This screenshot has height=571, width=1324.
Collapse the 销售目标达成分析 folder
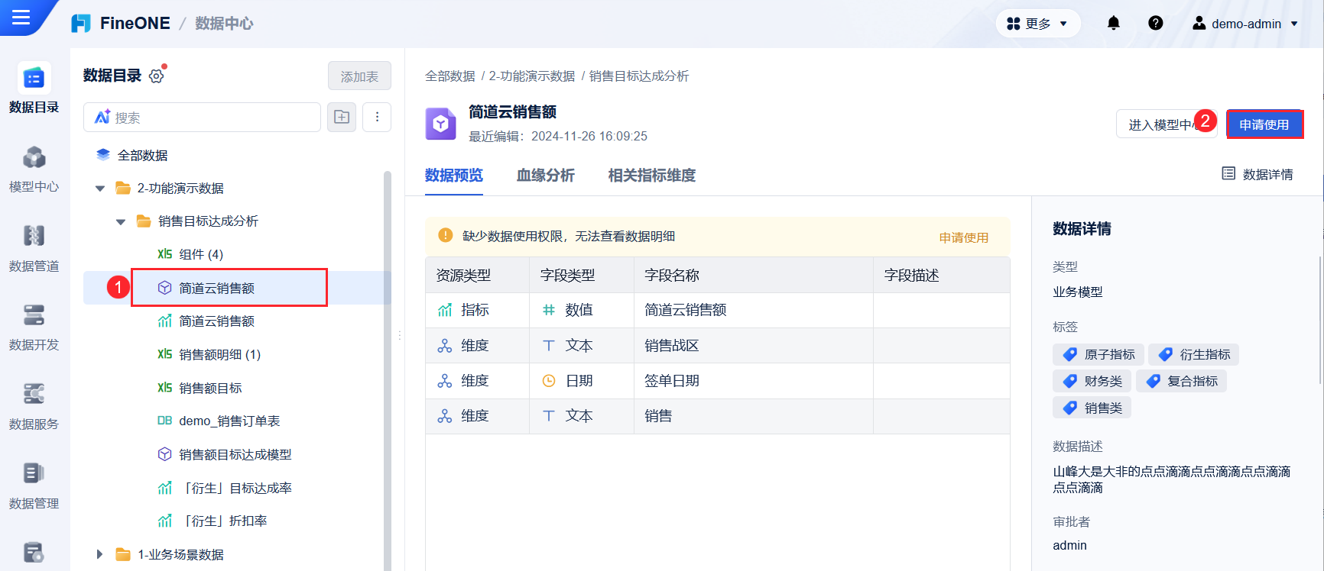(x=121, y=222)
